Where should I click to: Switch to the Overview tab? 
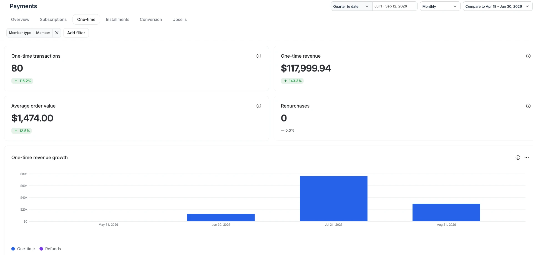pyautogui.click(x=20, y=19)
